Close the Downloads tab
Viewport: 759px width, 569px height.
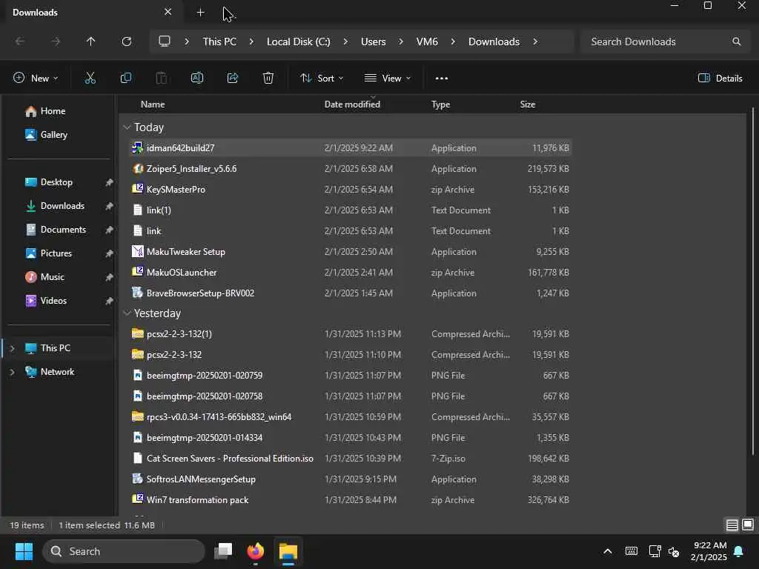tap(168, 12)
